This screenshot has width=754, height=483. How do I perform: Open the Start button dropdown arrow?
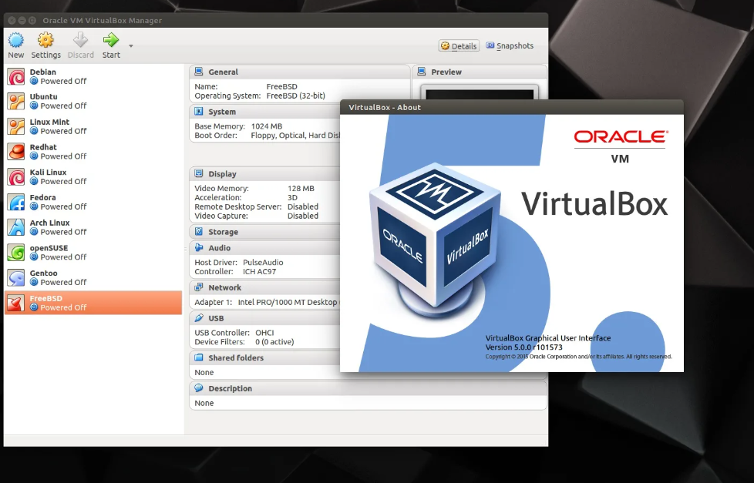[131, 46]
